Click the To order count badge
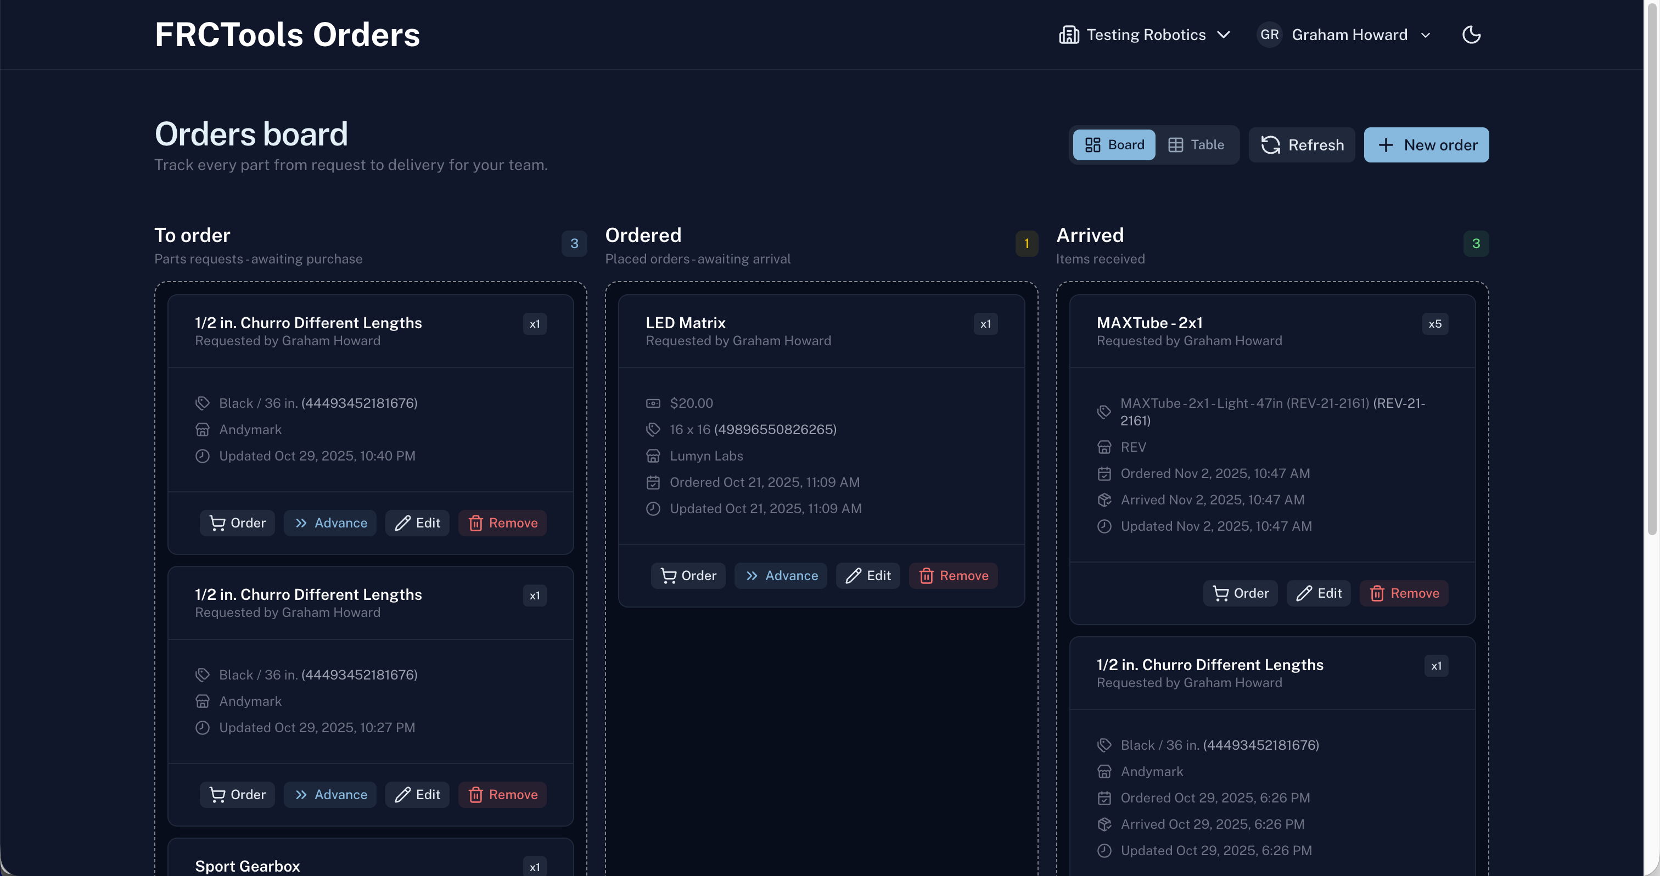This screenshot has height=876, width=1660. pyautogui.click(x=574, y=244)
